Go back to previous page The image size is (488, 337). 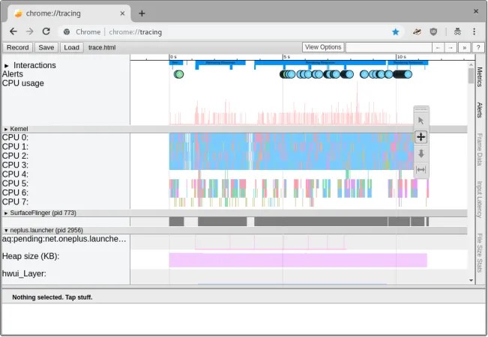click(13, 31)
